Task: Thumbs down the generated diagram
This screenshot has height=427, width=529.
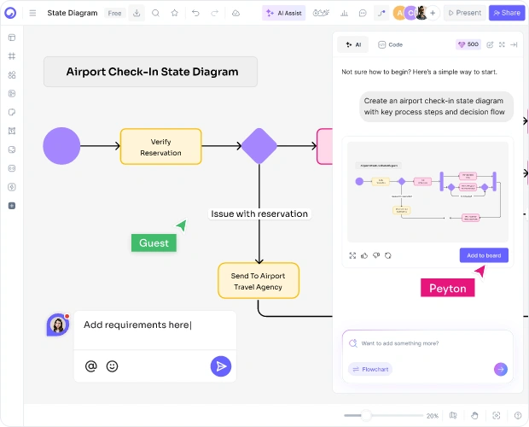Action: pos(376,255)
